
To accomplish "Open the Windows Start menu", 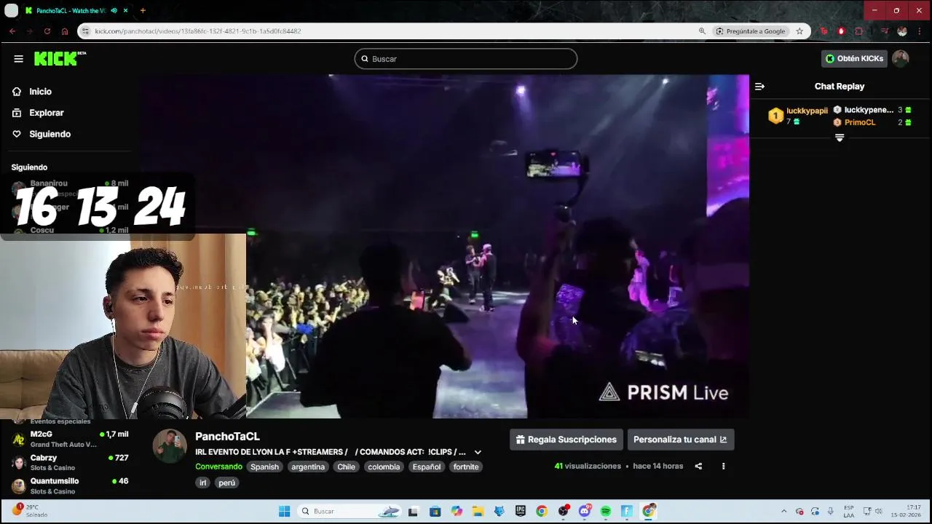I will 285,512.
